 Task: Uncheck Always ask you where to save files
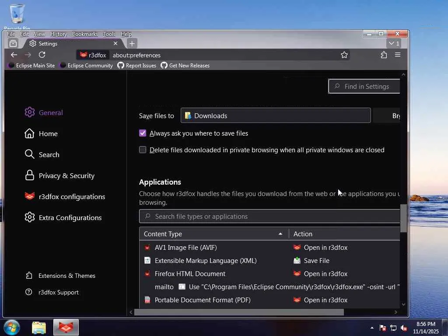click(143, 133)
